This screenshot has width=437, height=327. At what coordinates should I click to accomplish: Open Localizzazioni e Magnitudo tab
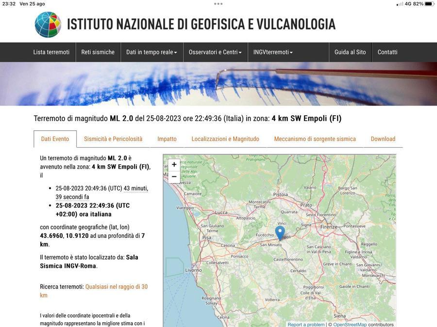click(225, 139)
